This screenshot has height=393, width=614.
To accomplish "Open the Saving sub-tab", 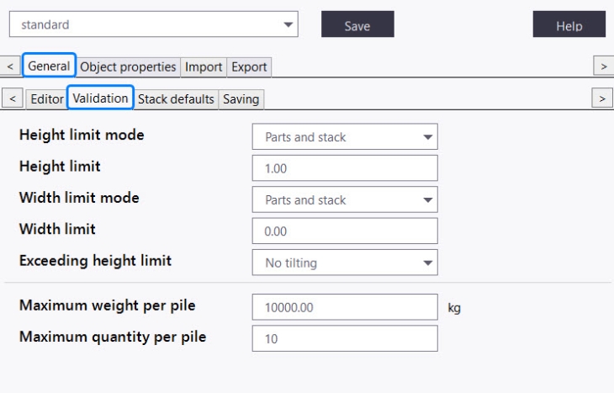I will (x=241, y=99).
